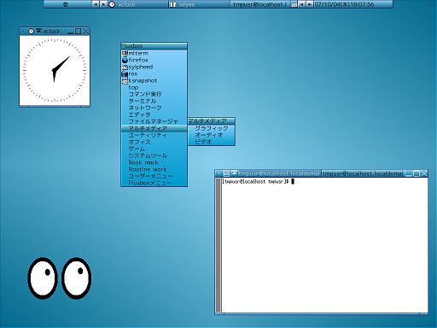Select xeyes entry in the toolbar window list
The image size is (437, 328).
coord(199,4)
